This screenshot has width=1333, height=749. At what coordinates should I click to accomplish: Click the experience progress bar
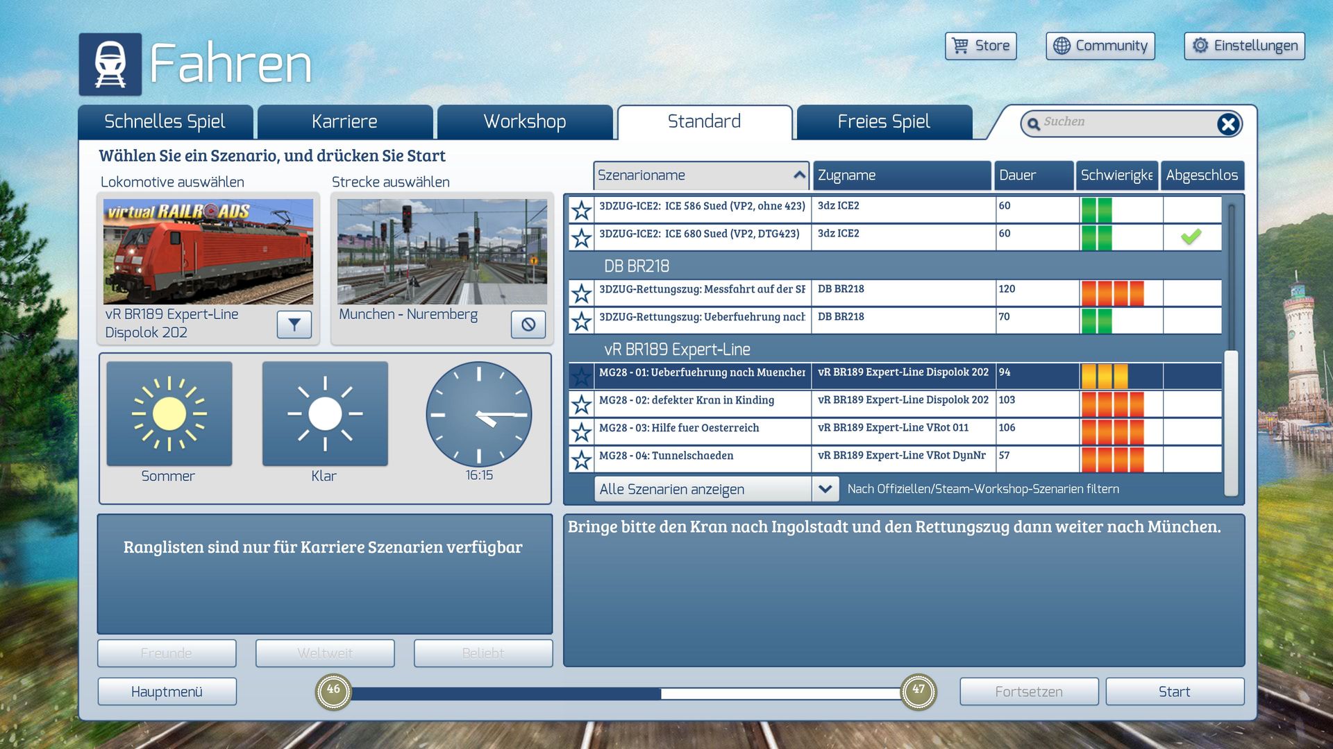tap(626, 694)
